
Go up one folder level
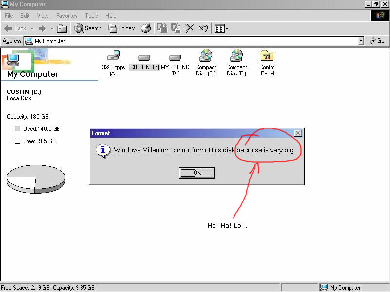[62, 29]
